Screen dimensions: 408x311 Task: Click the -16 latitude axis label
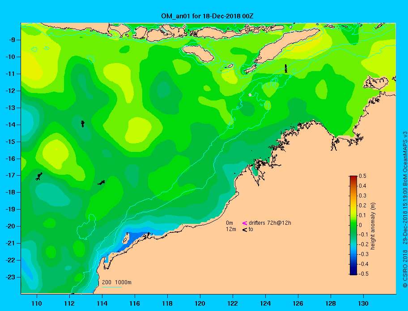coord(10,159)
